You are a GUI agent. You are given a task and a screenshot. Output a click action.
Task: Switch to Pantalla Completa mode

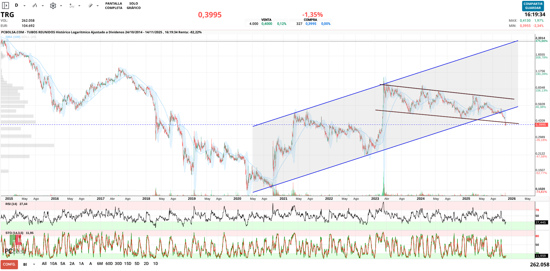point(113,6)
